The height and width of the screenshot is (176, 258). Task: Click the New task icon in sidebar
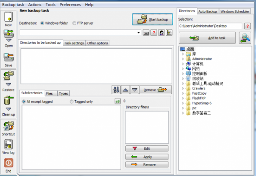(x=9, y=17)
